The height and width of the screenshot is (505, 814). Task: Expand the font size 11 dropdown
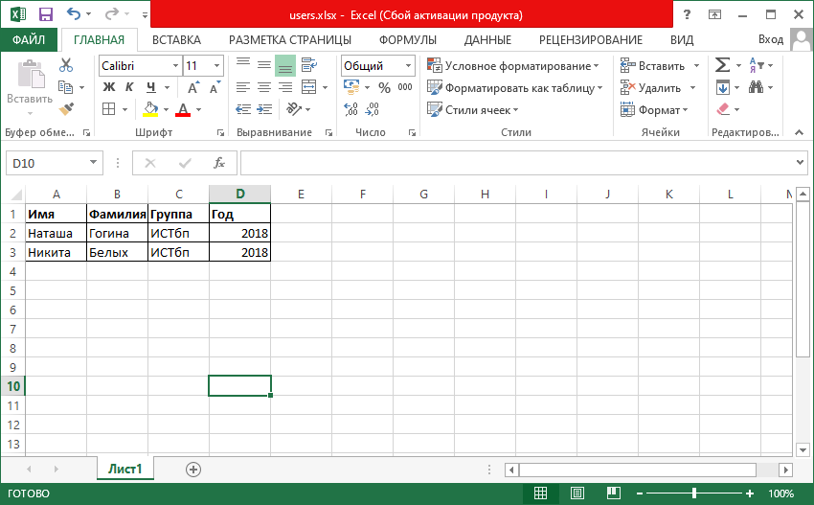[217, 66]
